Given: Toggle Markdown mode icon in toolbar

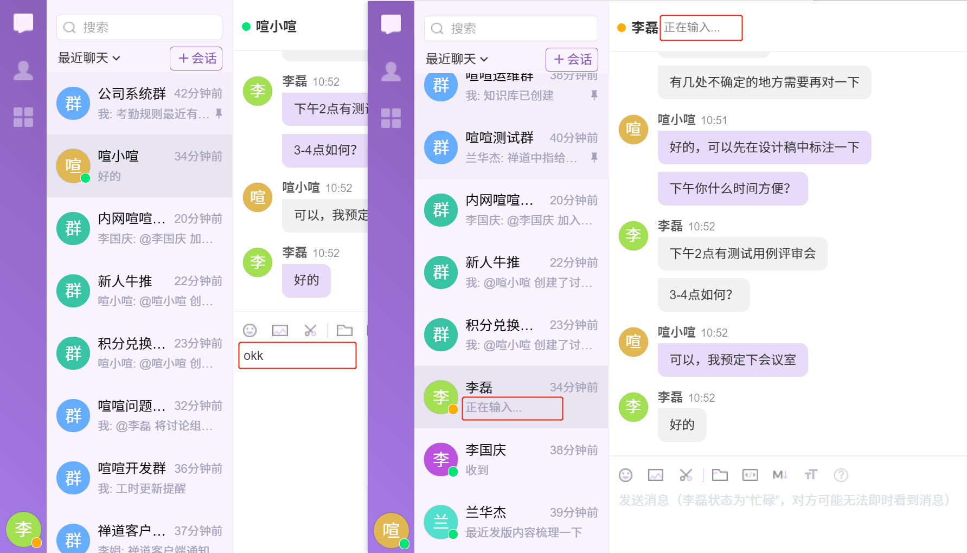Looking at the screenshot, I should pos(779,475).
